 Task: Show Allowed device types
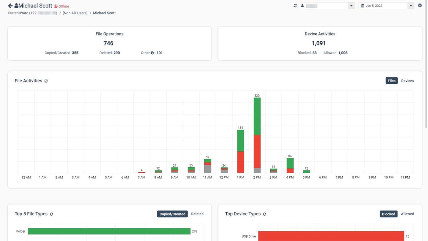click(x=407, y=214)
